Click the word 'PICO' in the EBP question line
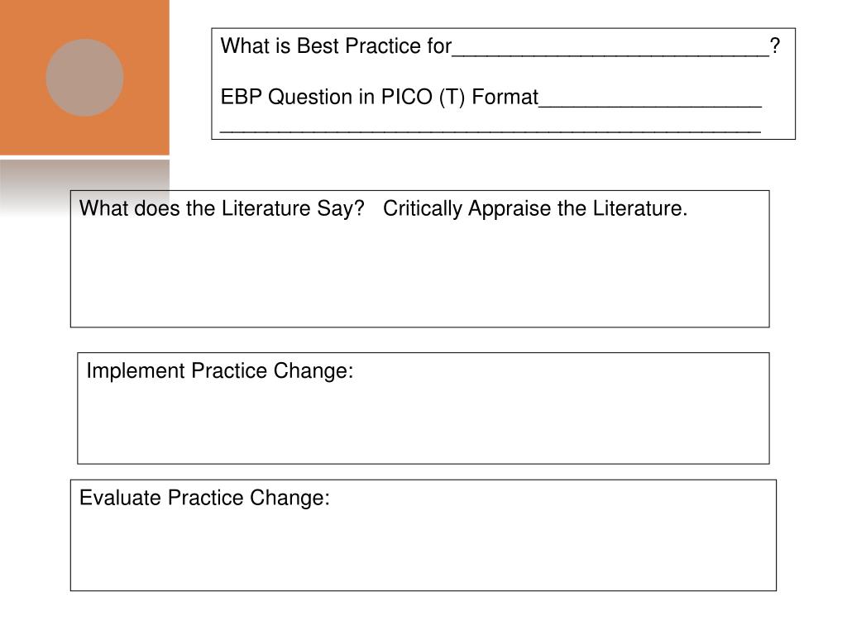The height and width of the screenshot is (635, 847). (x=407, y=98)
